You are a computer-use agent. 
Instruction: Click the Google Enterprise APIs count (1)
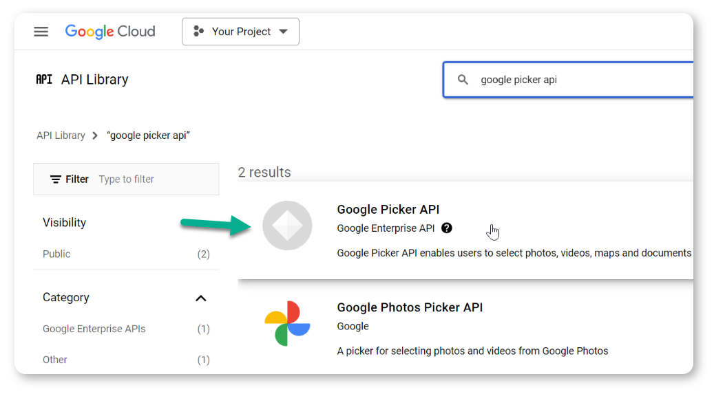point(204,329)
